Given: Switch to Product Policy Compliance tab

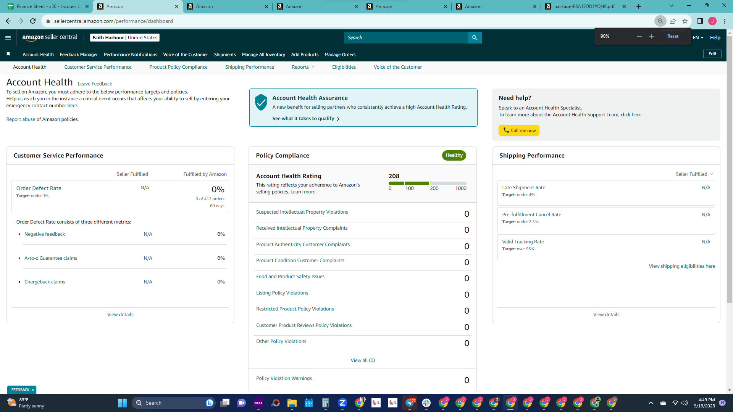Looking at the screenshot, I should click(178, 67).
